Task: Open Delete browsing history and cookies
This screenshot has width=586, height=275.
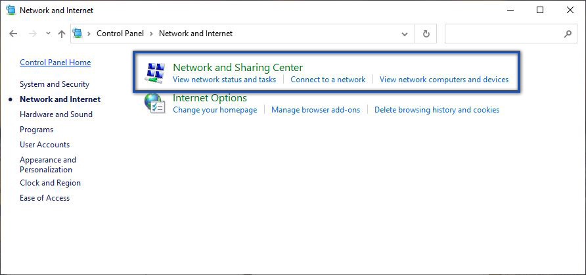Action: point(436,110)
